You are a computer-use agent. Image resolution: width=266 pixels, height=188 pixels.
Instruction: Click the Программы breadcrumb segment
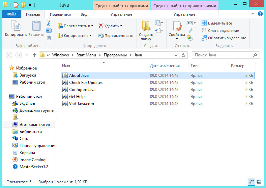point(115,55)
